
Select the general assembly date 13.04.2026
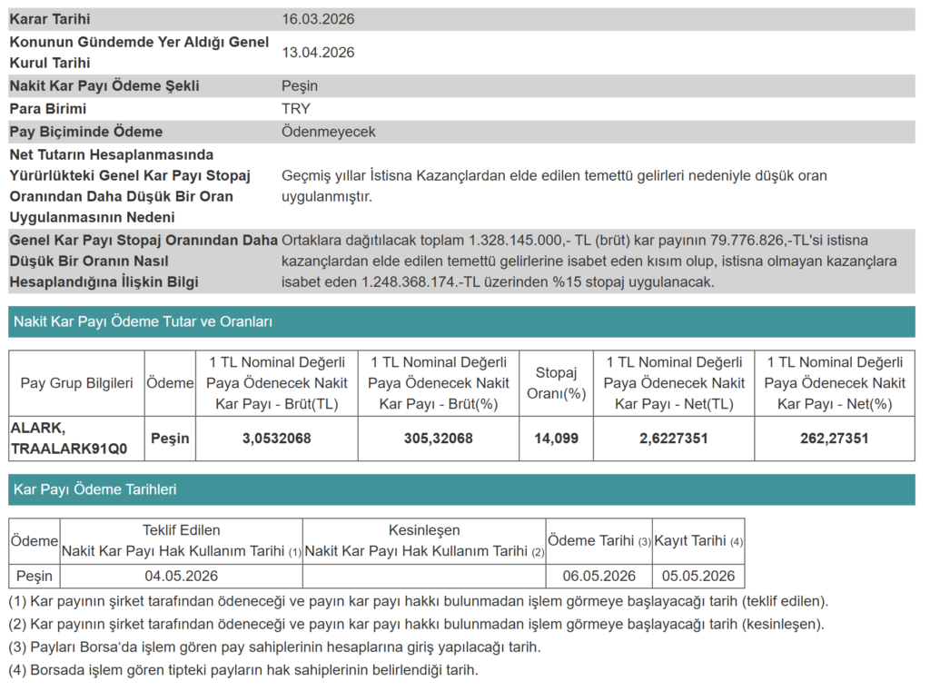pos(318,53)
